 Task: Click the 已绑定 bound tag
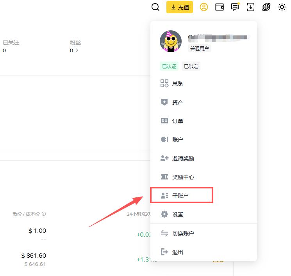[x=191, y=66]
